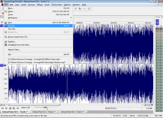Open the Effects menu
163x118 pixels.
tap(40, 5)
